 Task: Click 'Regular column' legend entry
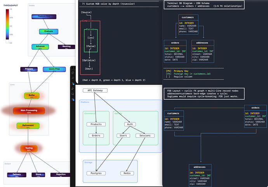coord(179,77)
